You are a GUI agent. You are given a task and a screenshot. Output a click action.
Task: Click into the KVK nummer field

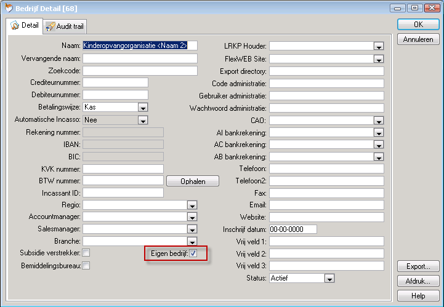[x=123, y=169]
